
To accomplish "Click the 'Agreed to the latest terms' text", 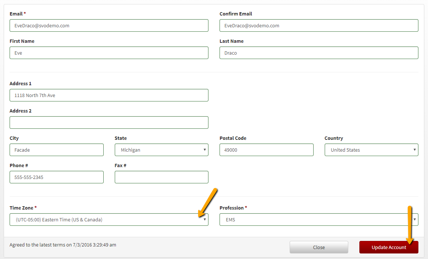I will pos(63,245).
